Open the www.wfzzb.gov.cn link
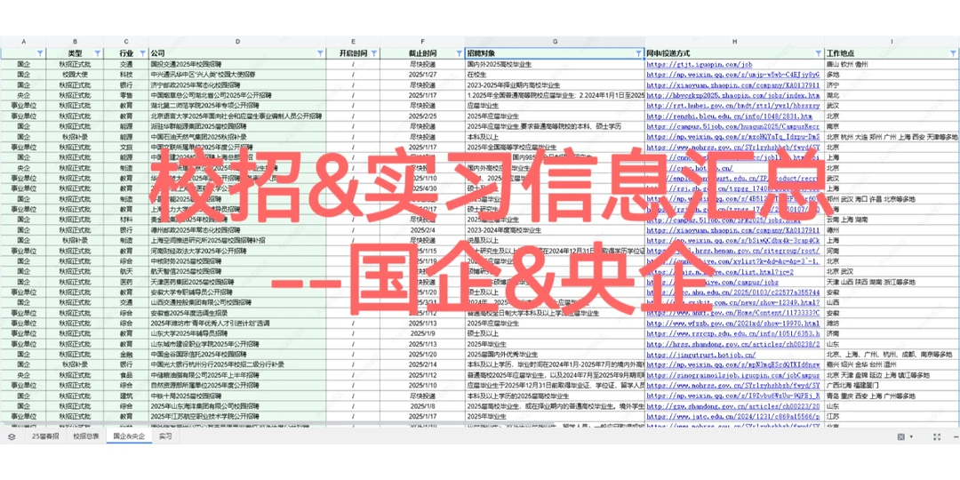 (732, 323)
